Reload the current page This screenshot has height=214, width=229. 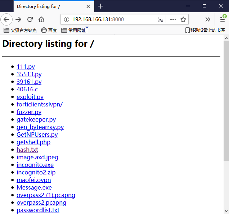point(30,19)
